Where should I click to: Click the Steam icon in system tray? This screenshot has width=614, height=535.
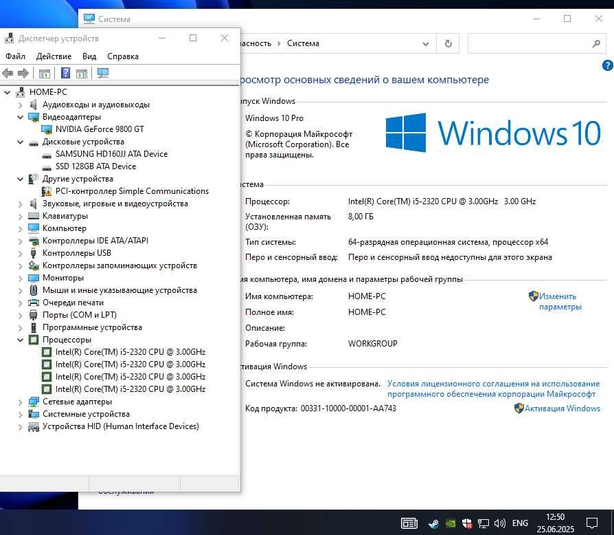click(433, 523)
